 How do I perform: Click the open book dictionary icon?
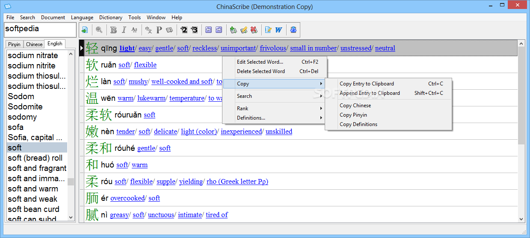click(x=169, y=30)
